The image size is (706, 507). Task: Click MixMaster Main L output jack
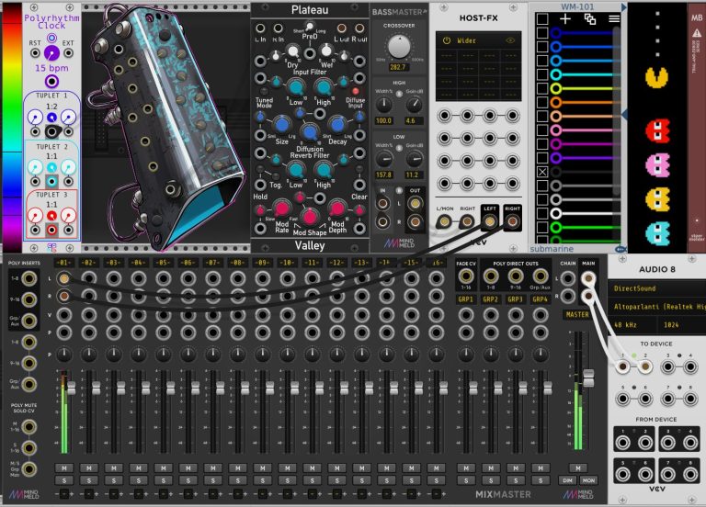588,278
